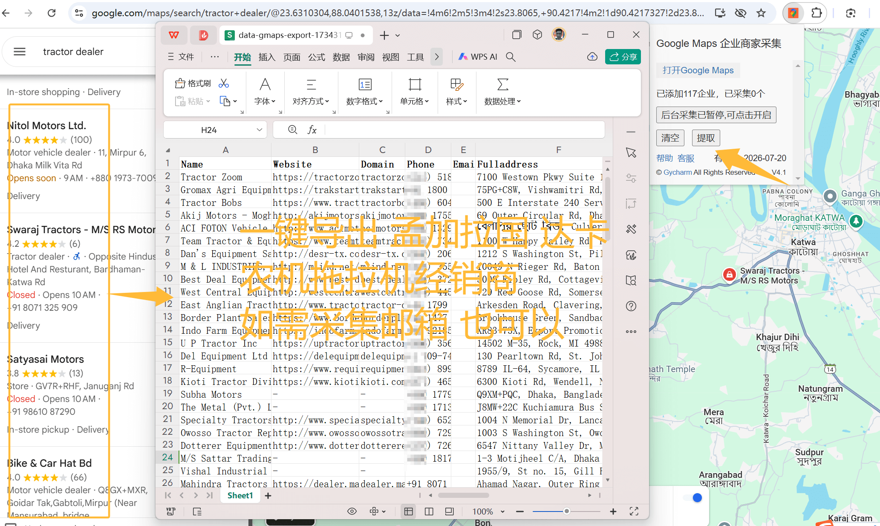This screenshot has width=880, height=526.
Task: Click the Sheet1 tab
Action: pos(240,495)
